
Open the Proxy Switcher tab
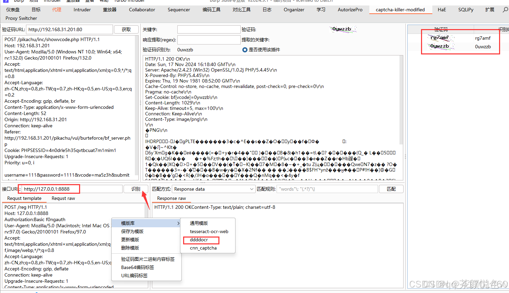(21, 18)
